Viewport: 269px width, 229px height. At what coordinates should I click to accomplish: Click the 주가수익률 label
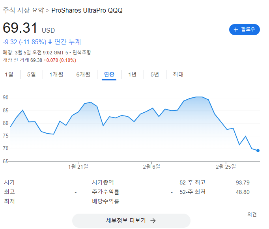105,192
